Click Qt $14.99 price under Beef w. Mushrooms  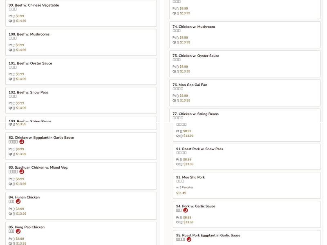click(21, 50)
